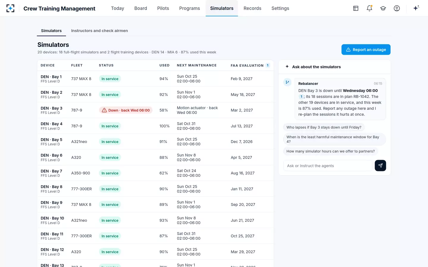Open the DEN · Bay 4 simulator row

(155, 126)
